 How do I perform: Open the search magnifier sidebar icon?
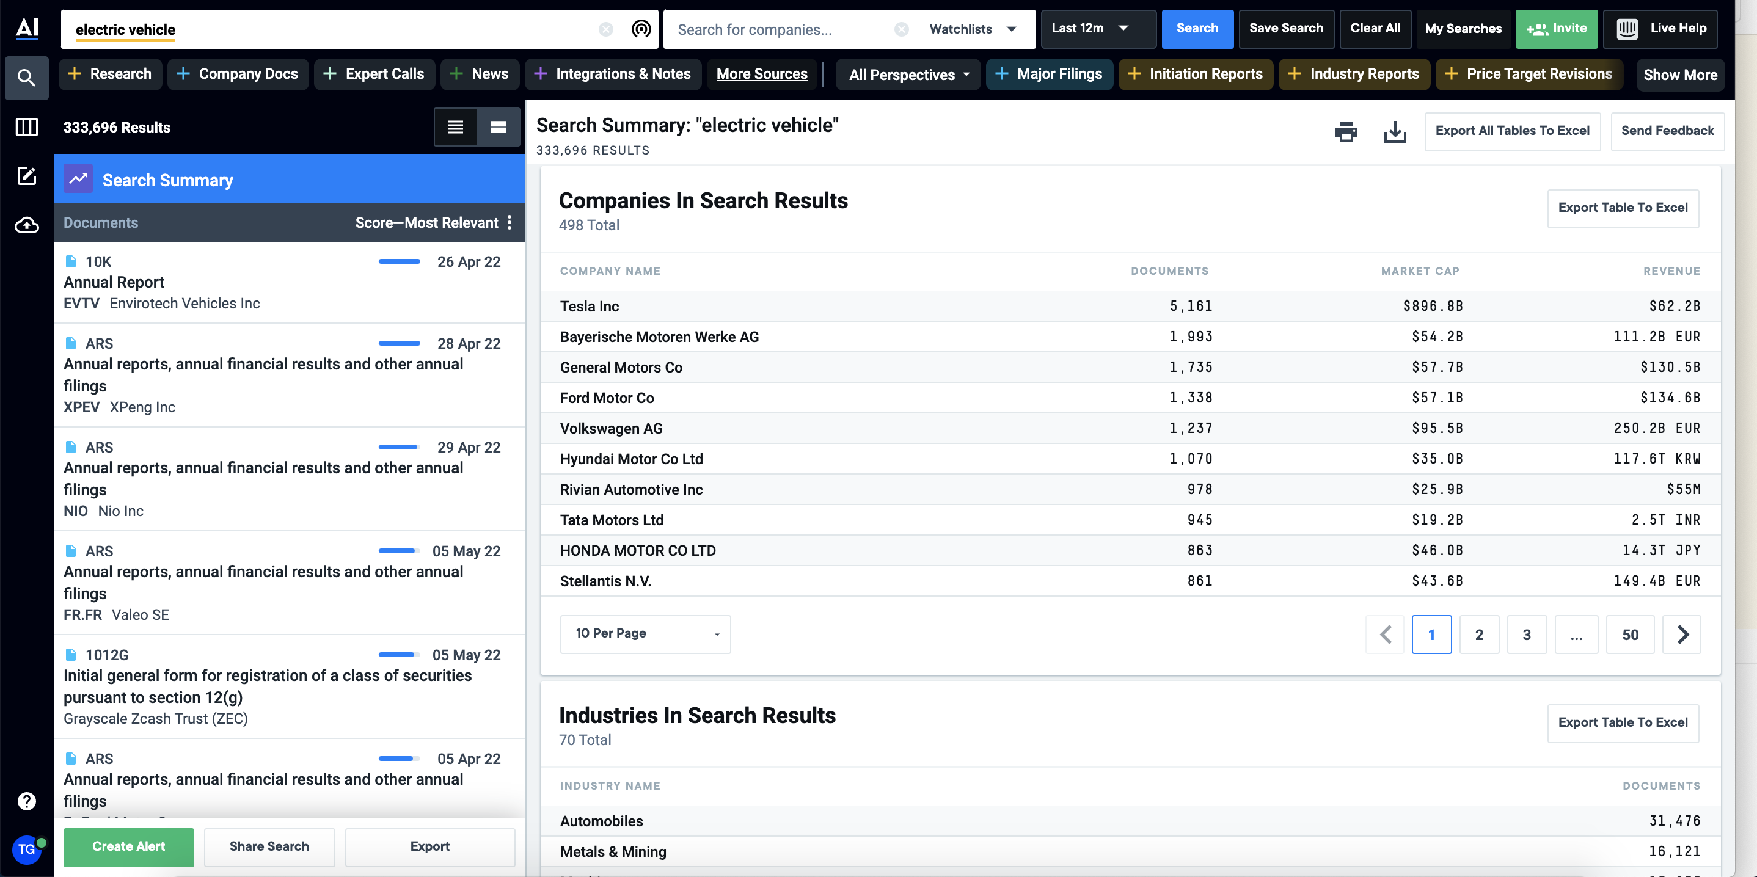coord(27,78)
